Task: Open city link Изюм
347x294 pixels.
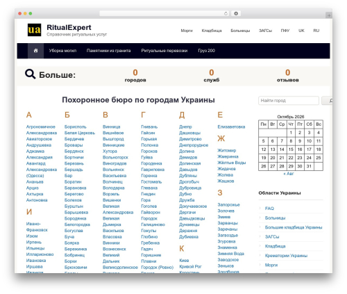Action: [32, 236]
